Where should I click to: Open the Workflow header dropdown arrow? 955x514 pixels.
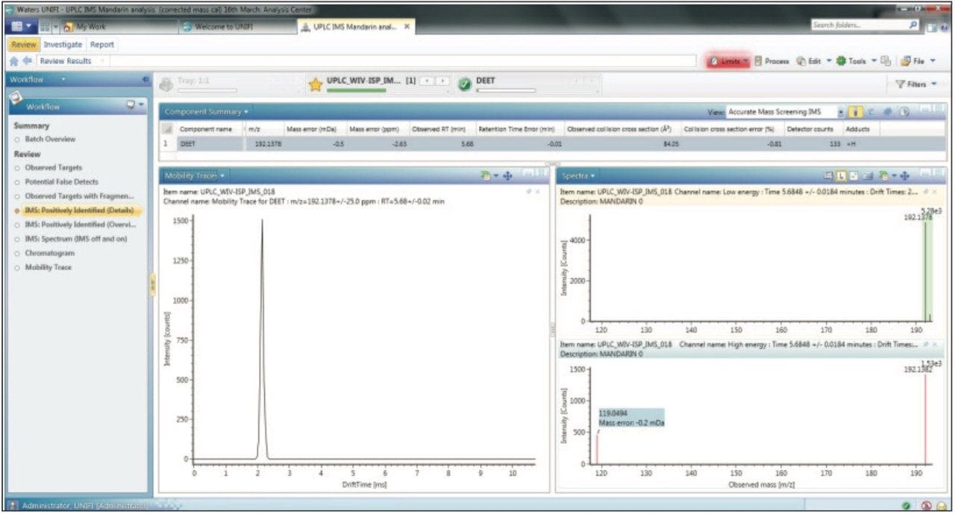[64, 79]
